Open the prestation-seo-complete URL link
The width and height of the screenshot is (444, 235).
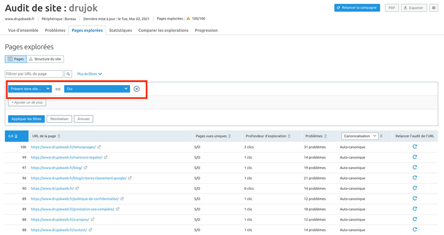[x=72, y=209]
